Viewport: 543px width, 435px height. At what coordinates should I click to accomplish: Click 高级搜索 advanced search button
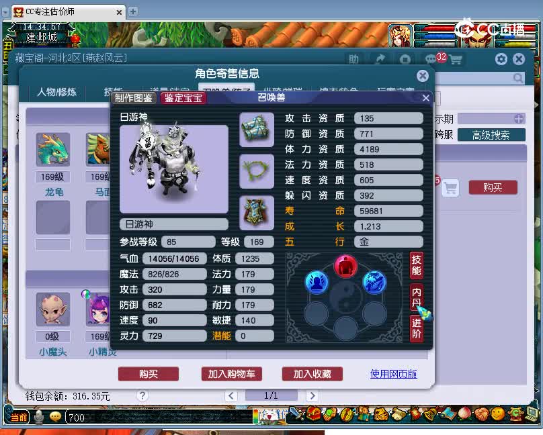[491, 135]
